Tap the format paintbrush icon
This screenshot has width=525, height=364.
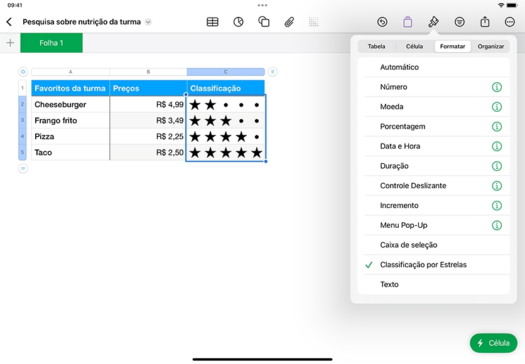coord(433,22)
